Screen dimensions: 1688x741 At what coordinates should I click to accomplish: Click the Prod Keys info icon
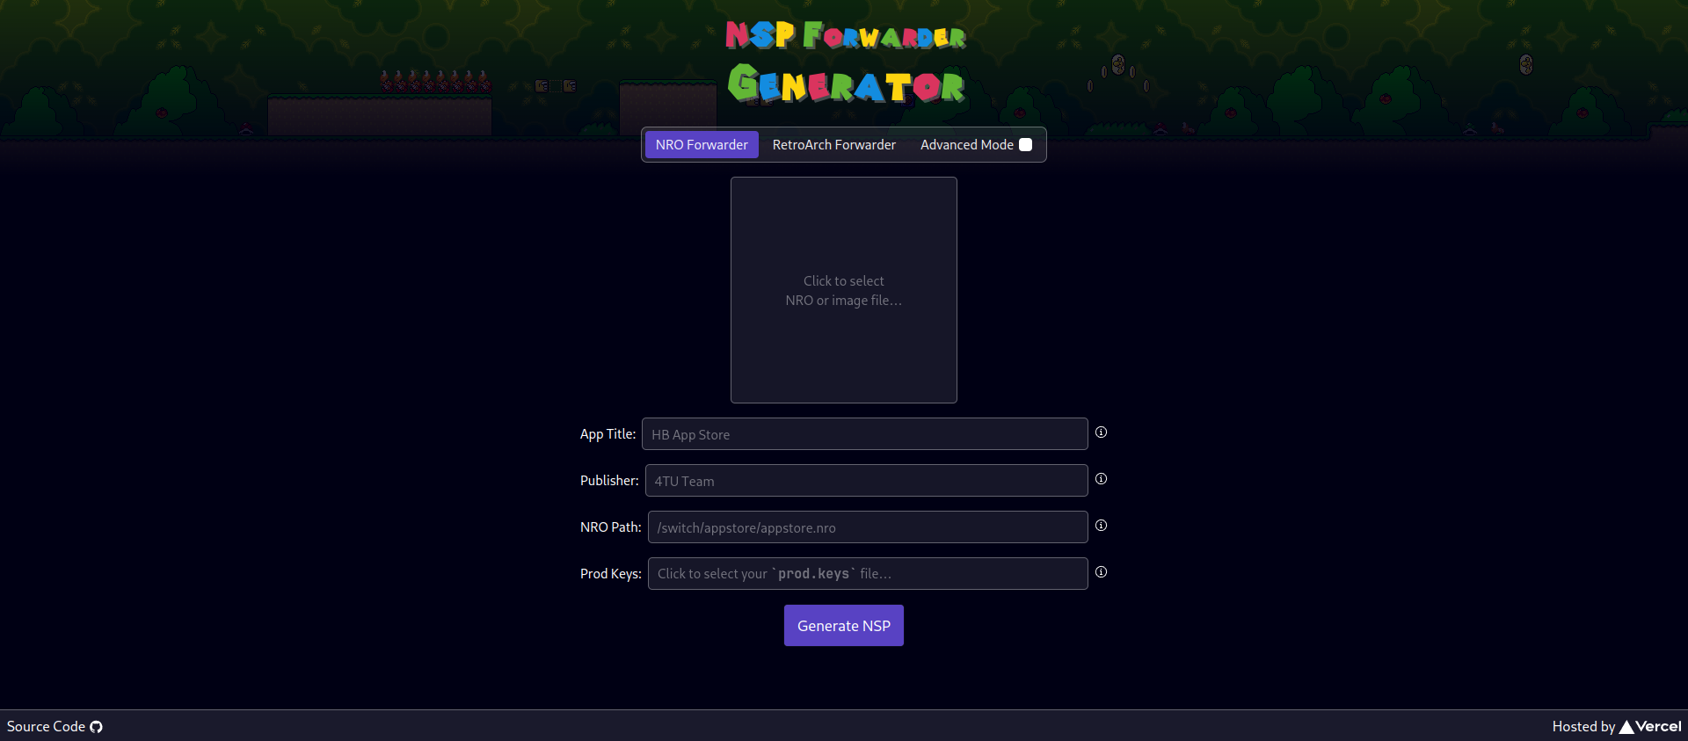[1101, 572]
